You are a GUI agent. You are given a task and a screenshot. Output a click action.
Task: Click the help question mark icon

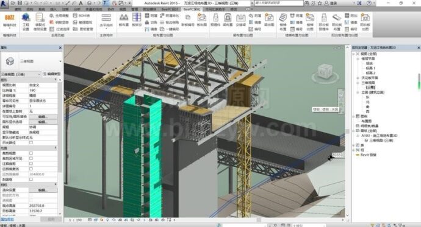369,3
